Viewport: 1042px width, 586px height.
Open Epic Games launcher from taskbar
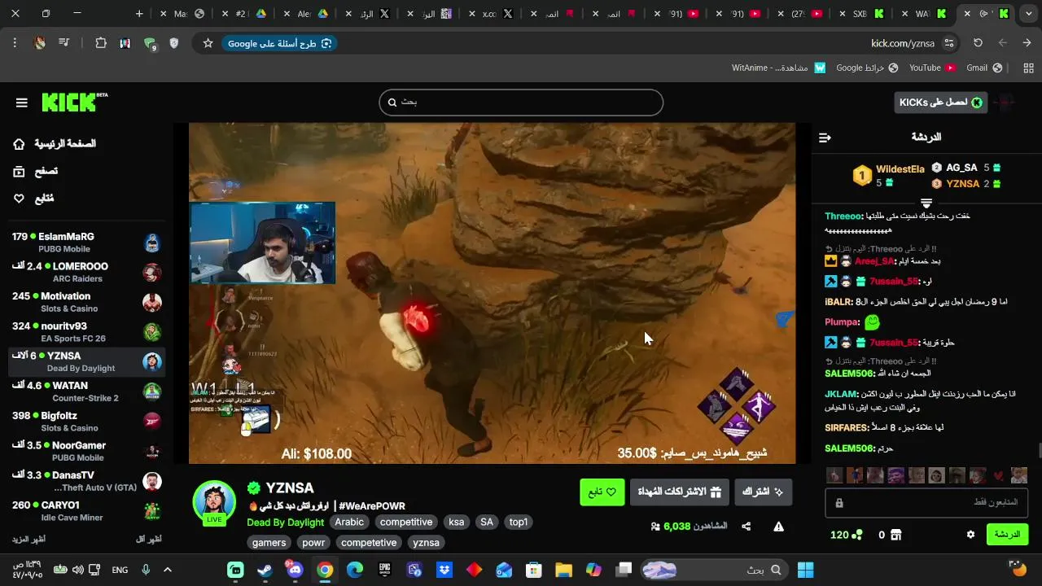tap(384, 570)
